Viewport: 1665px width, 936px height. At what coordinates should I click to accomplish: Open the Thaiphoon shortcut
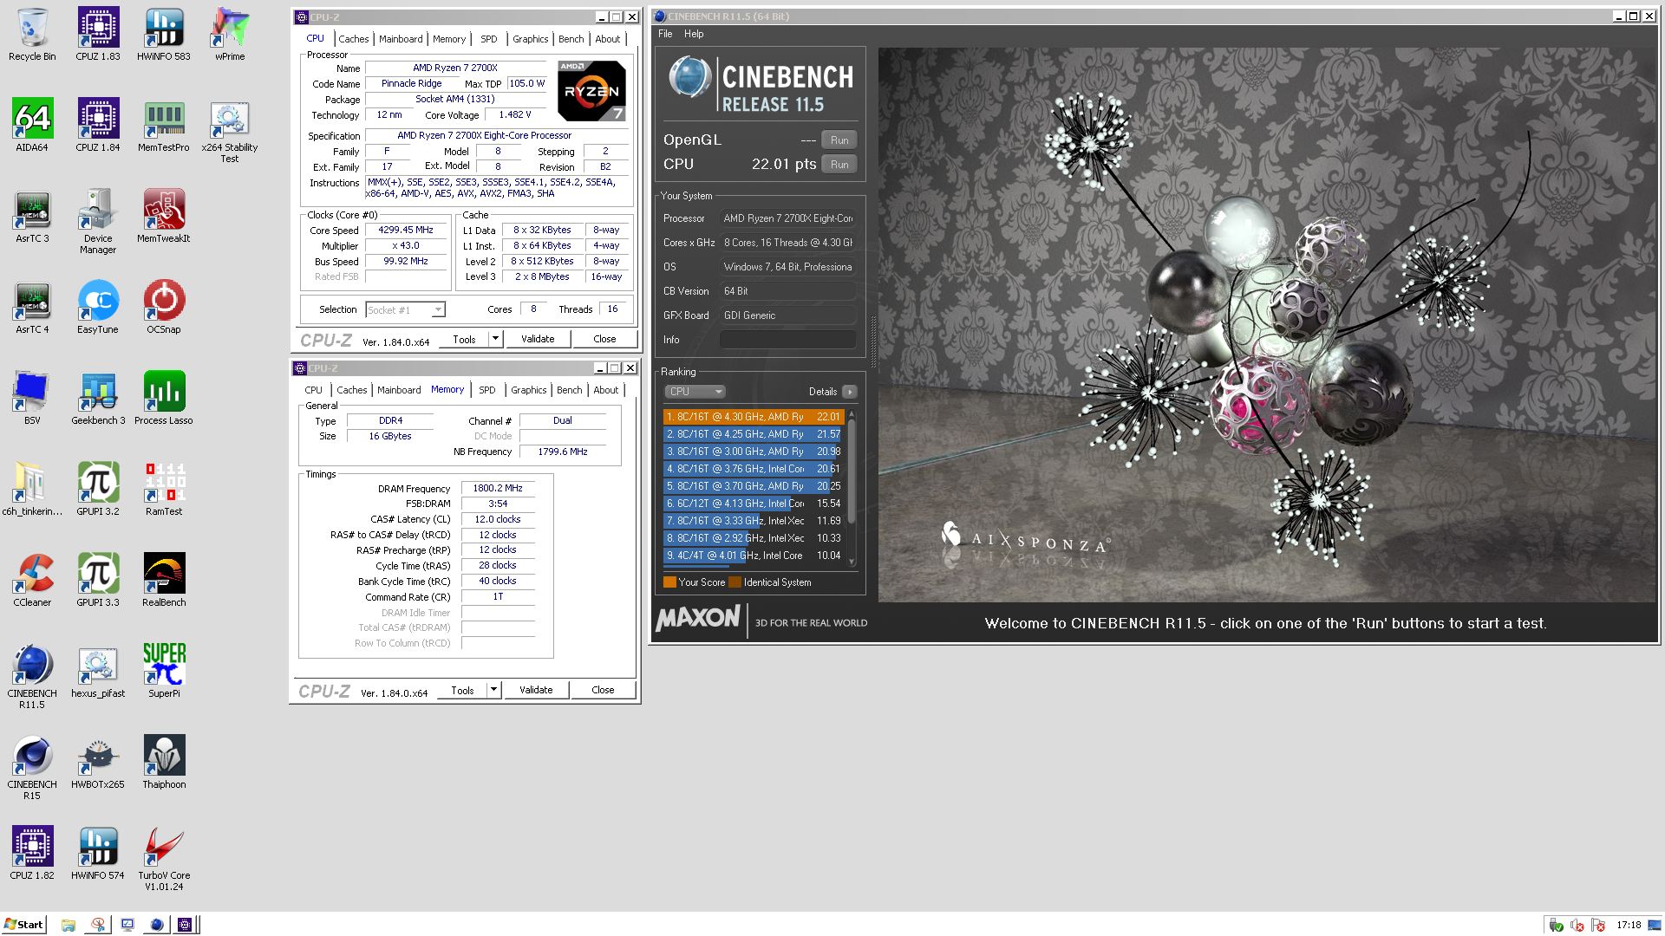[164, 763]
